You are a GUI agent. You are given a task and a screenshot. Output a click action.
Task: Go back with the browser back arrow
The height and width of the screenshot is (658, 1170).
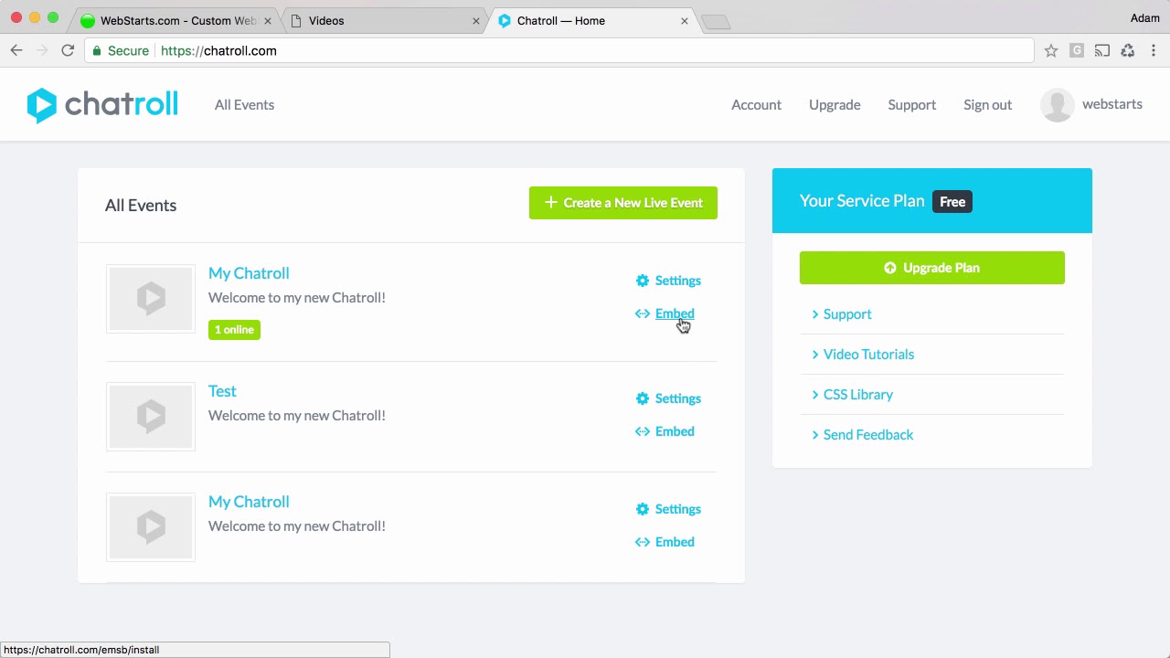(16, 50)
